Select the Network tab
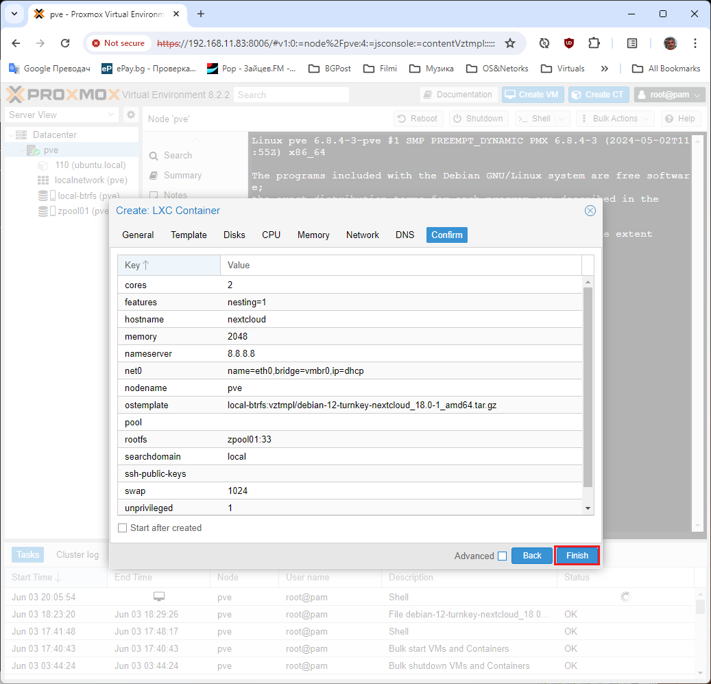The width and height of the screenshot is (711, 684). pos(363,235)
